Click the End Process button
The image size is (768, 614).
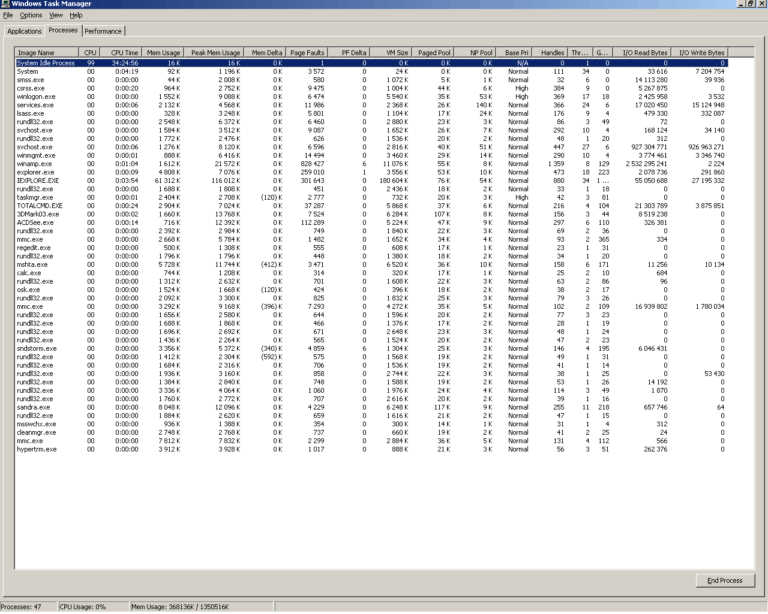coord(725,580)
